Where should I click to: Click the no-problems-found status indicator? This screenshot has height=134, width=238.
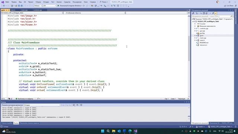(24, 99)
